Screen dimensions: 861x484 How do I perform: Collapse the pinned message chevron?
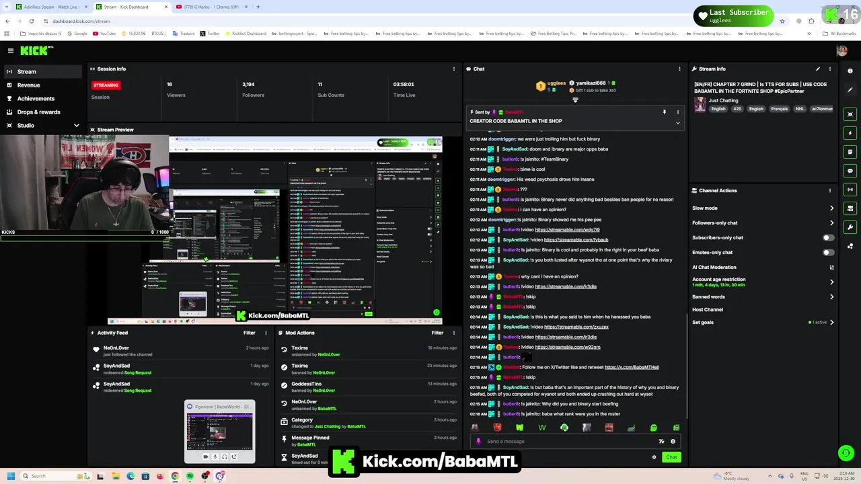tap(678, 123)
